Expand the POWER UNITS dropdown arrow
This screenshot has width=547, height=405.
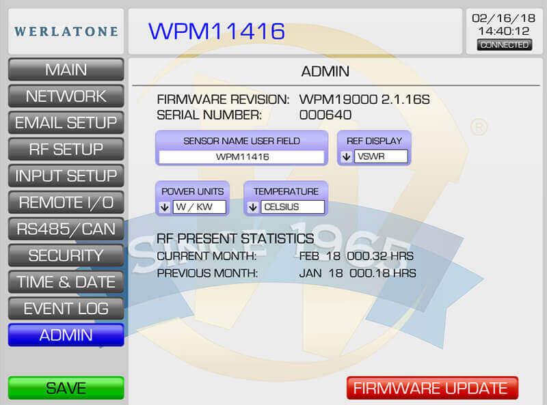click(x=164, y=208)
